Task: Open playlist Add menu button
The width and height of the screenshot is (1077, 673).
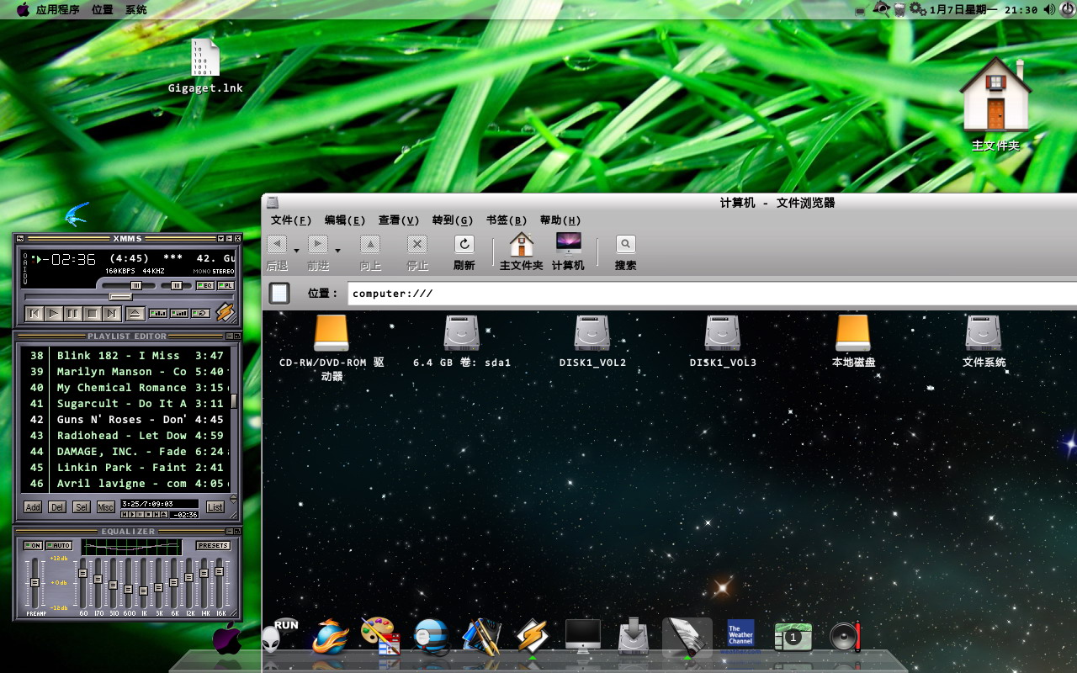Action: (33, 507)
